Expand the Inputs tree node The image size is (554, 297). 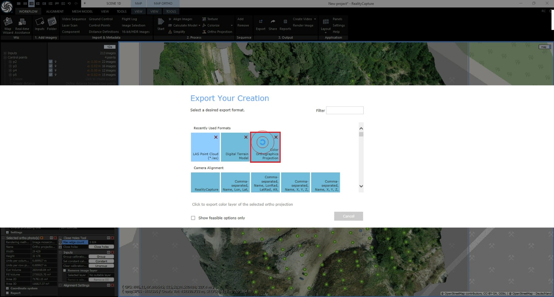5,53
